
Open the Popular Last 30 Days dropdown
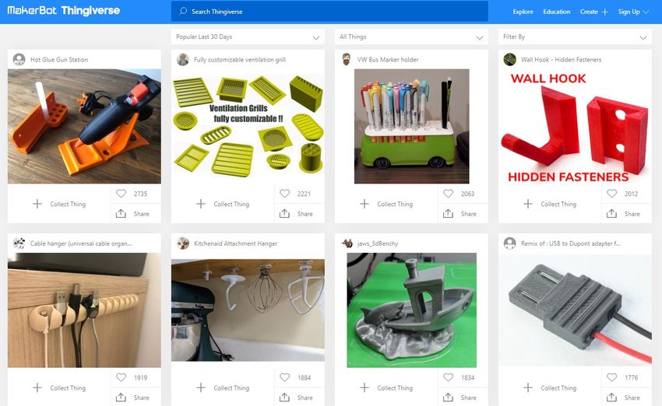(x=248, y=37)
